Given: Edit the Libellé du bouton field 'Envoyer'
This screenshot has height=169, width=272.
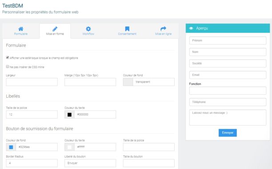Looking at the screenshot, I should pos(90,163).
